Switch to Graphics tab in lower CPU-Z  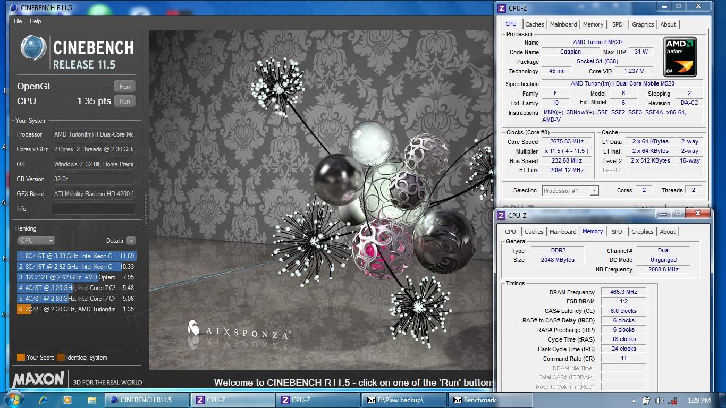(643, 232)
